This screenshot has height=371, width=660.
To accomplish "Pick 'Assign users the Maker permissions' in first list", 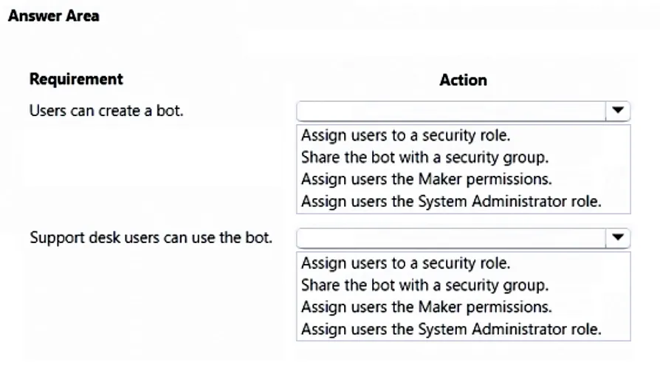I will tap(426, 179).
